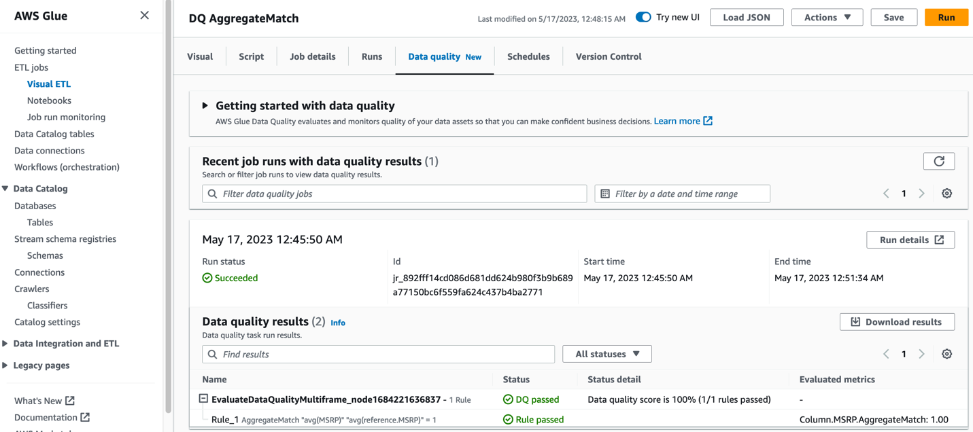Open the Info link beside Data quality results
This screenshot has width=973, height=432.
pos(338,323)
